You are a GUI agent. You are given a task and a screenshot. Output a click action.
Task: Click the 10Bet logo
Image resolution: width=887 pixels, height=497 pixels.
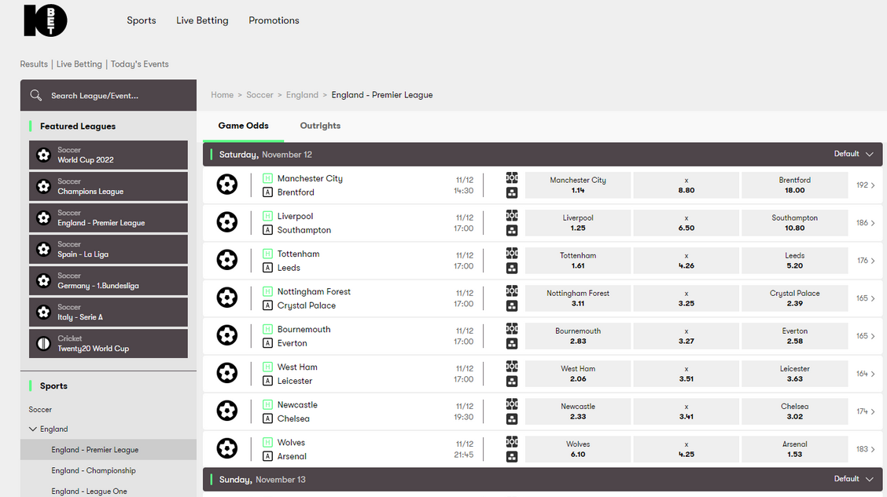click(x=46, y=21)
